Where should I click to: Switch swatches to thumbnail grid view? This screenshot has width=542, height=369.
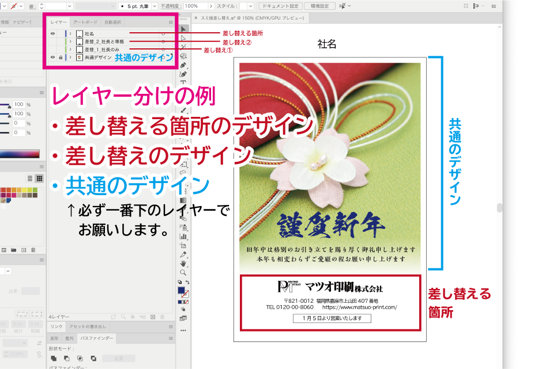[39, 178]
